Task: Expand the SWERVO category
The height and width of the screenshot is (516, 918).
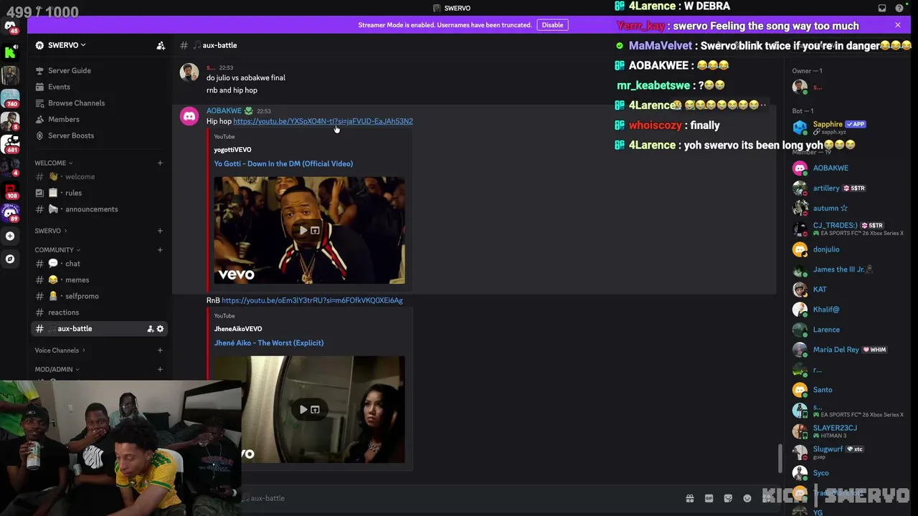Action: [51, 231]
